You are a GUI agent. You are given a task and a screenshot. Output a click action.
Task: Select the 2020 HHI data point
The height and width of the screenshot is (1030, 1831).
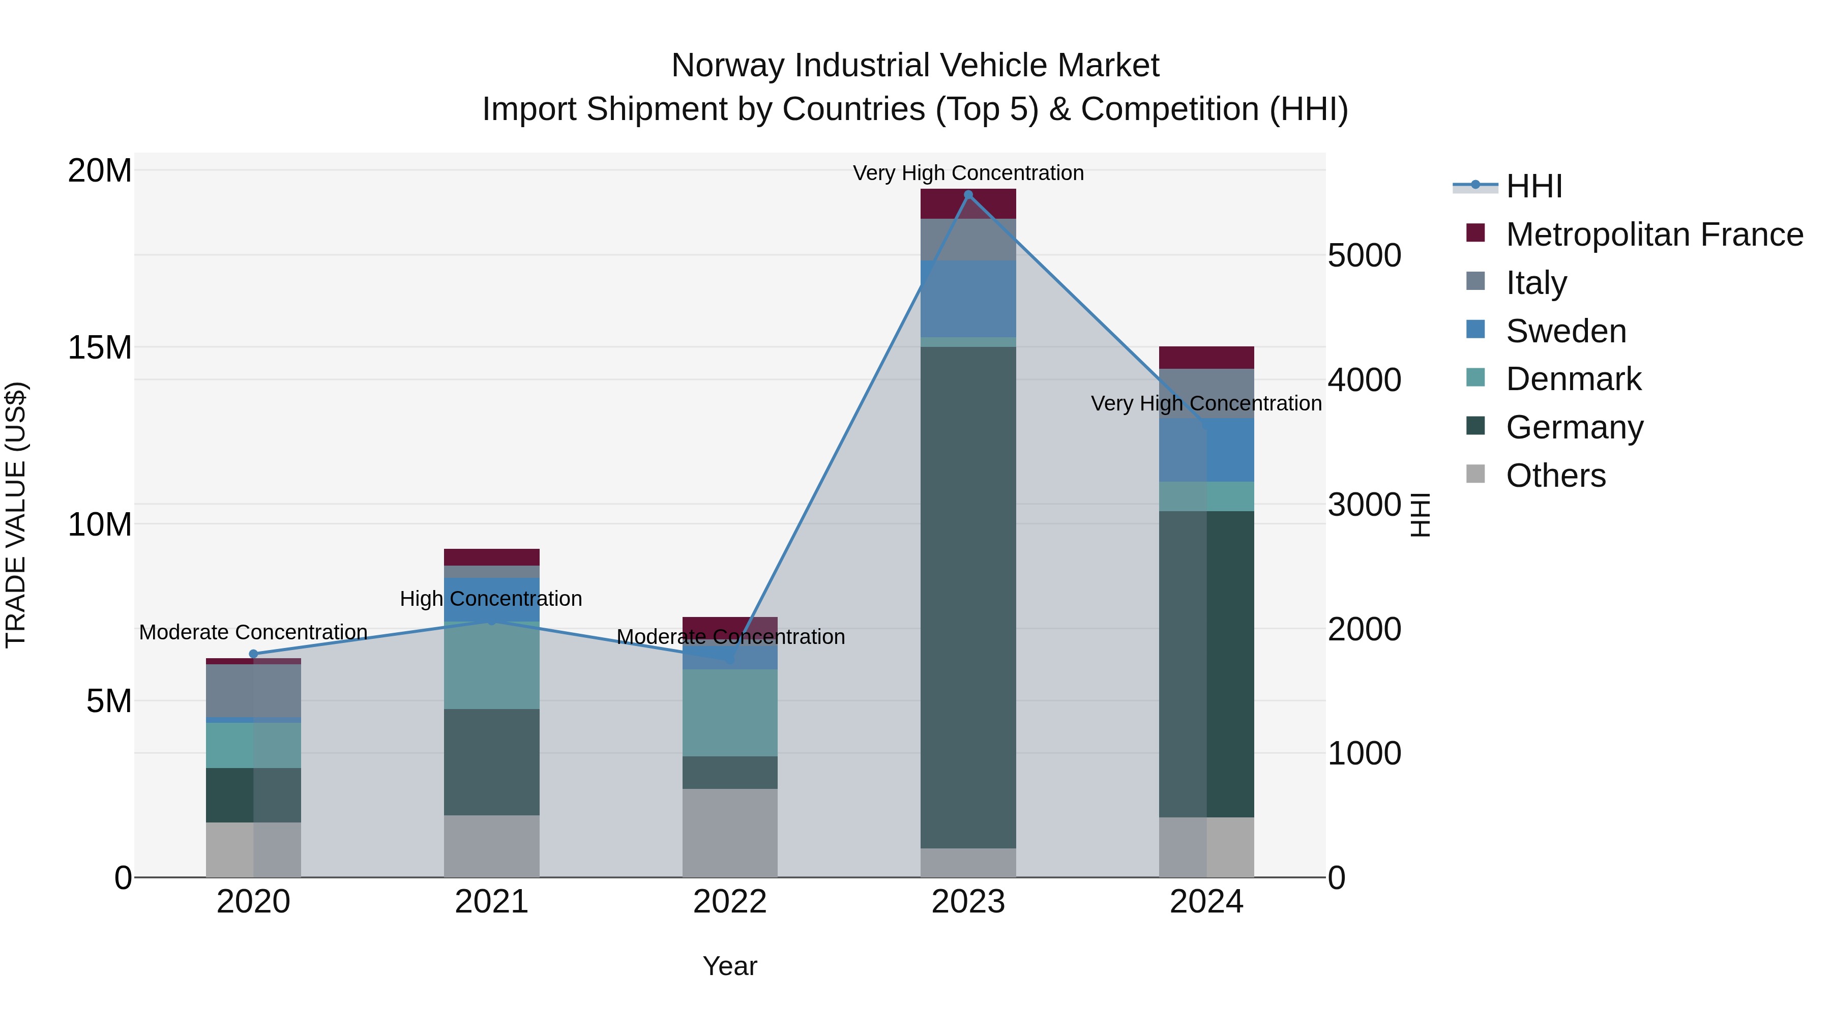click(253, 654)
